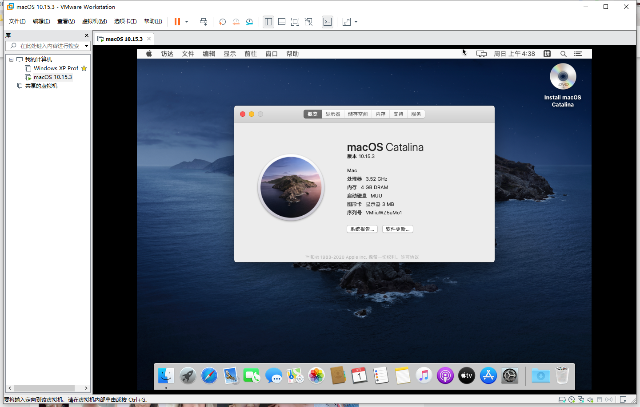640x407 pixels.
Task: Close the About This Mac window
Action: 243,114
